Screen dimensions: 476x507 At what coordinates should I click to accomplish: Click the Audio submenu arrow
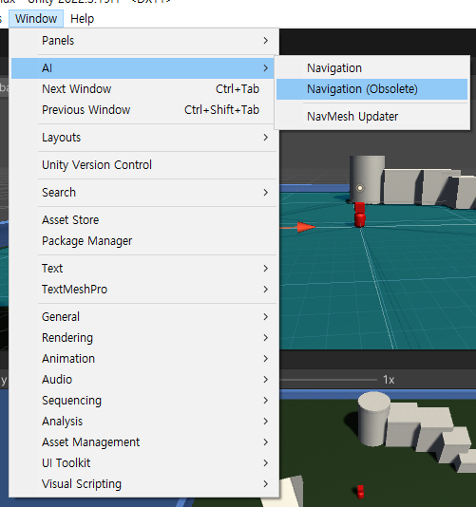click(266, 380)
